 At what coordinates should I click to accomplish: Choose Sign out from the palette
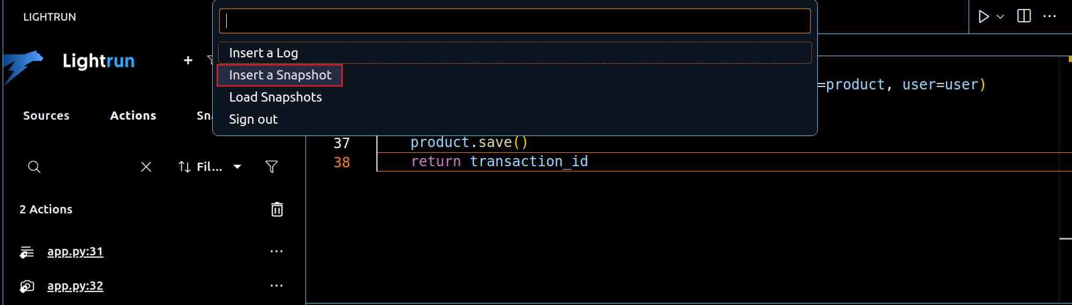[254, 119]
